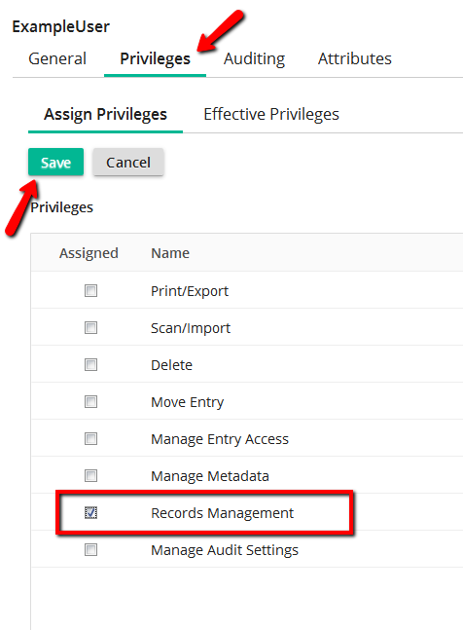
Task: Enable the Print/Export privilege checkbox
Action: tap(91, 290)
